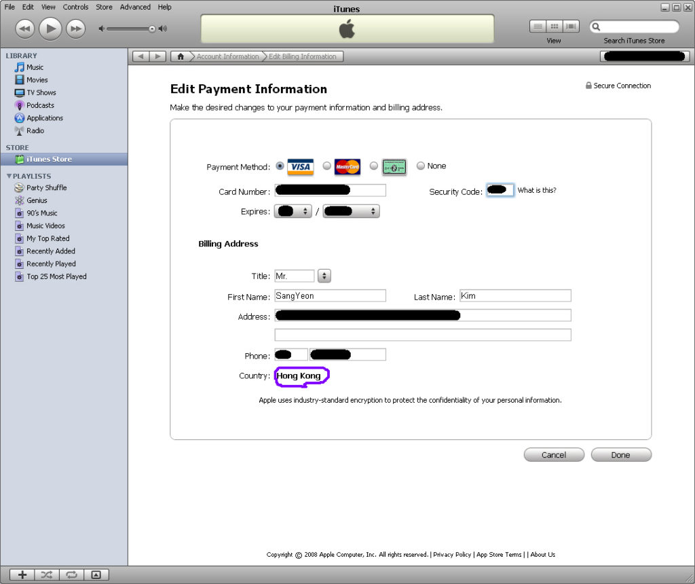Image resolution: width=695 pixels, height=584 pixels.
Task: Open the expiration year dropdown
Action: 352,211
